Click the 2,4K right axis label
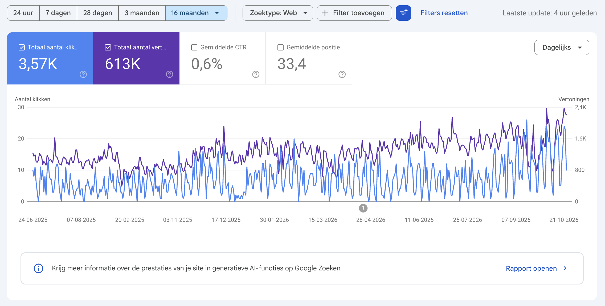 [x=581, y=107]
